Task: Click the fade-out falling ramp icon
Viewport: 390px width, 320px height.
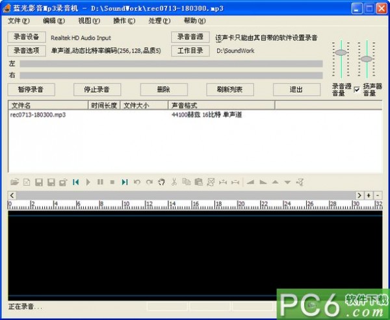Action: [263, 182]
